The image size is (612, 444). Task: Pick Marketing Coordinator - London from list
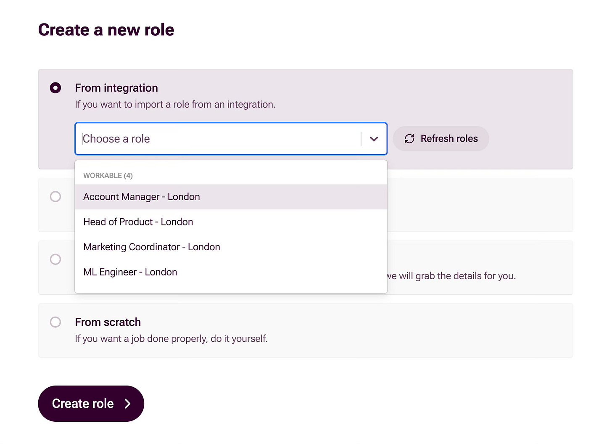point(152,247)
